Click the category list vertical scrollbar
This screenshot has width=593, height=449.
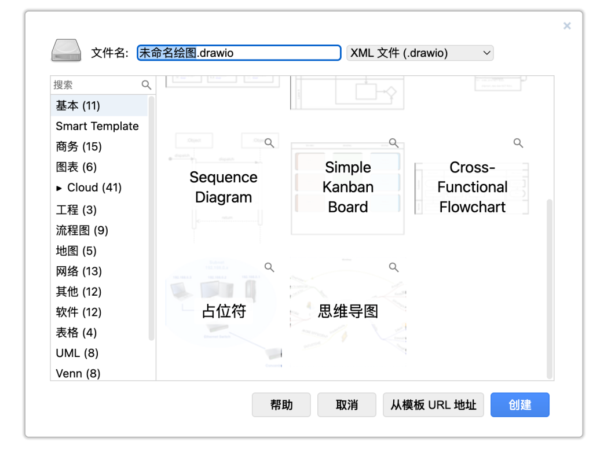point(152,219)
